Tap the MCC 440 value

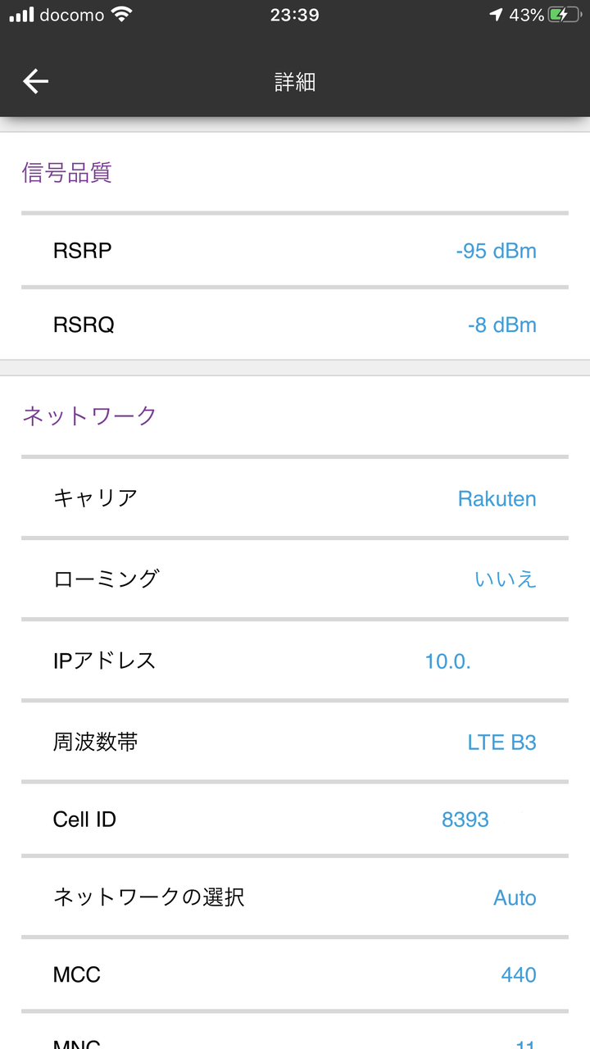[519, 974]
